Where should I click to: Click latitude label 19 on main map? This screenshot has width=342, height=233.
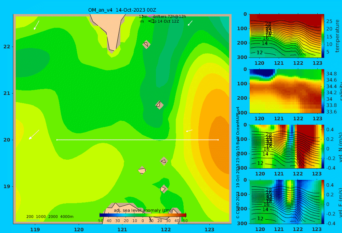click(x=7, y=186)
